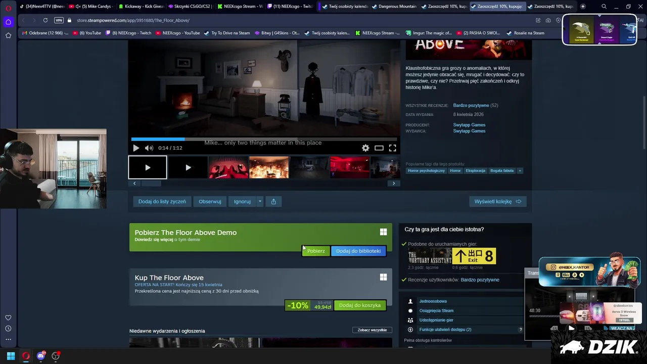647x364 pixels.
Task: Open Osiągnięcia Steam feature link
Action: 436,311
